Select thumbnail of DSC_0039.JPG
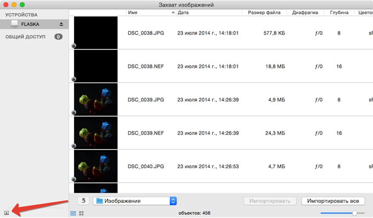The image size is (373, 218). click(95, 99)
